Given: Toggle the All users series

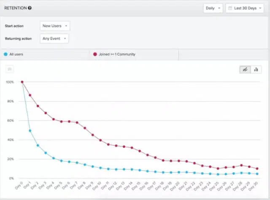Looking at the screenshot, I should (x=17, y=54).
